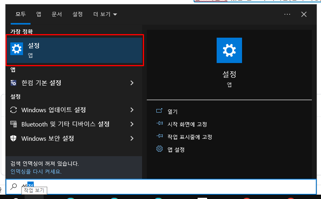Screen dimensions: 321x199
Task: Switch to the 앱 tab
Action: tap(39, 14)
